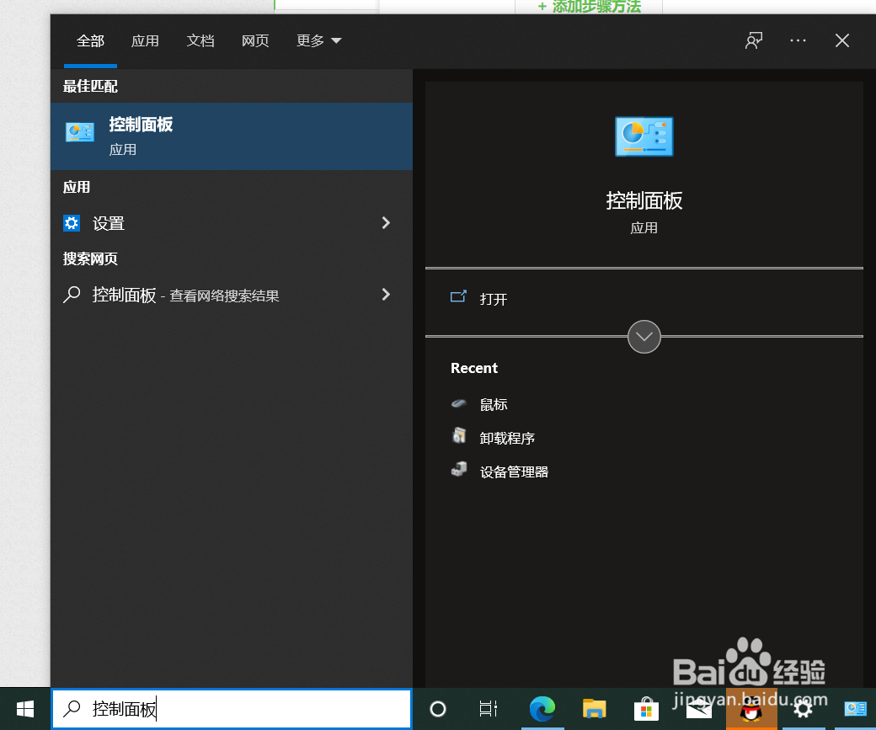Click the blue Settings gear icon
Viewport: 876px width, 730px height.
(x=72, y=223)
